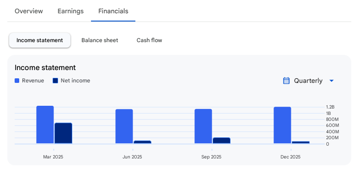The image size is (359, 174).
Task: Select the Mar 2025 revenue bar
Action: [x=45, y=125]
